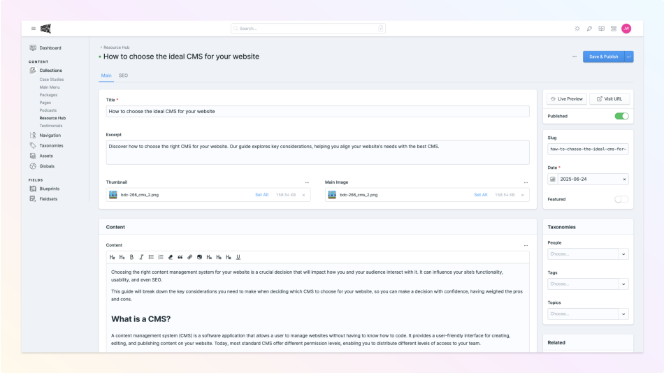Insert an unordered bullet list
The width and height of the screenshot is (664, 373).
[151, 257]
